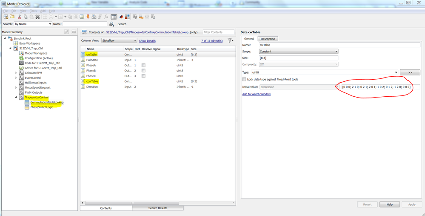Viewport: 425px width, 216px height.
Task: Open the Edit menu
Action: (14, 11)
